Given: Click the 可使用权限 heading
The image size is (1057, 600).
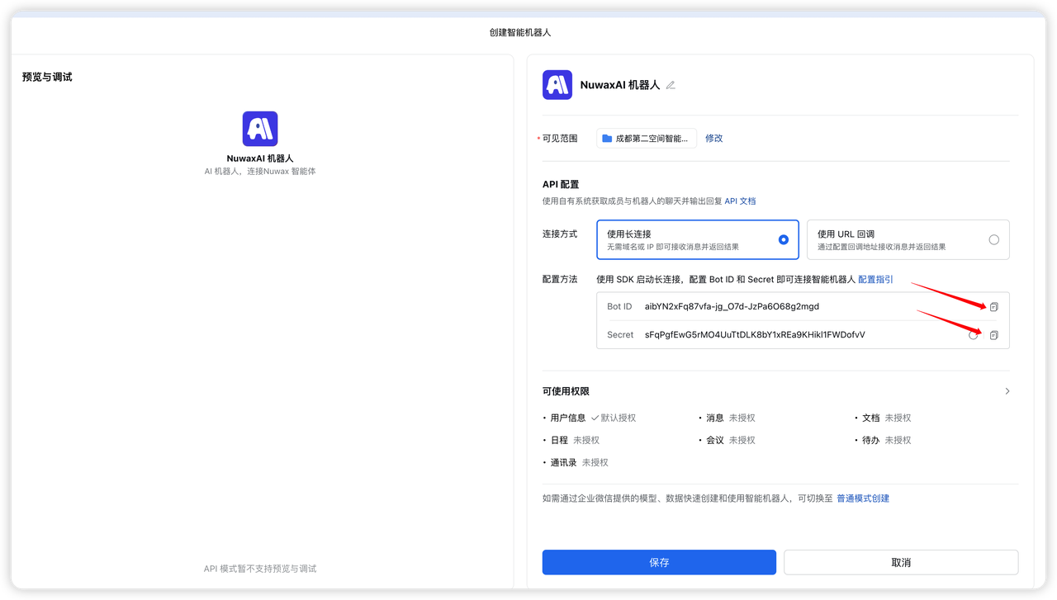Looking at the screenshot, I should coord(566,391).
